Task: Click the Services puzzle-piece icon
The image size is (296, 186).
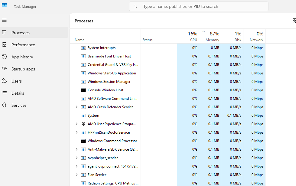Action: pos(4,105)
